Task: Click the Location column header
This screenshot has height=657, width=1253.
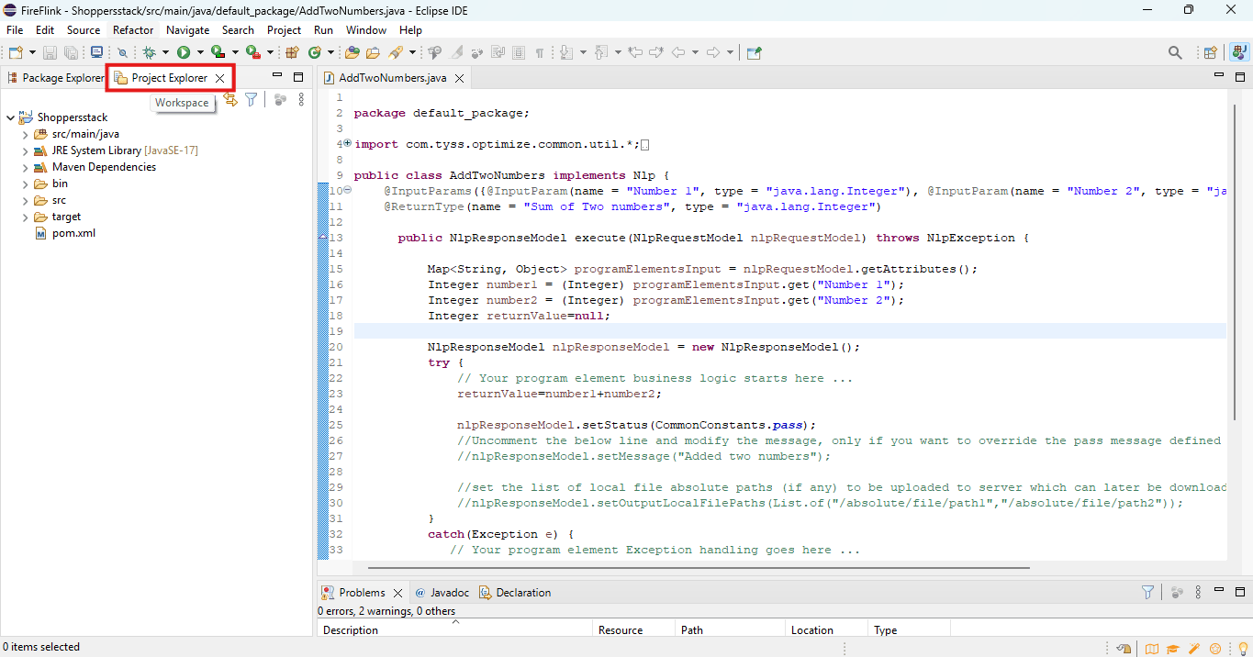Action: pyautogui.click(x=826, y=630)
